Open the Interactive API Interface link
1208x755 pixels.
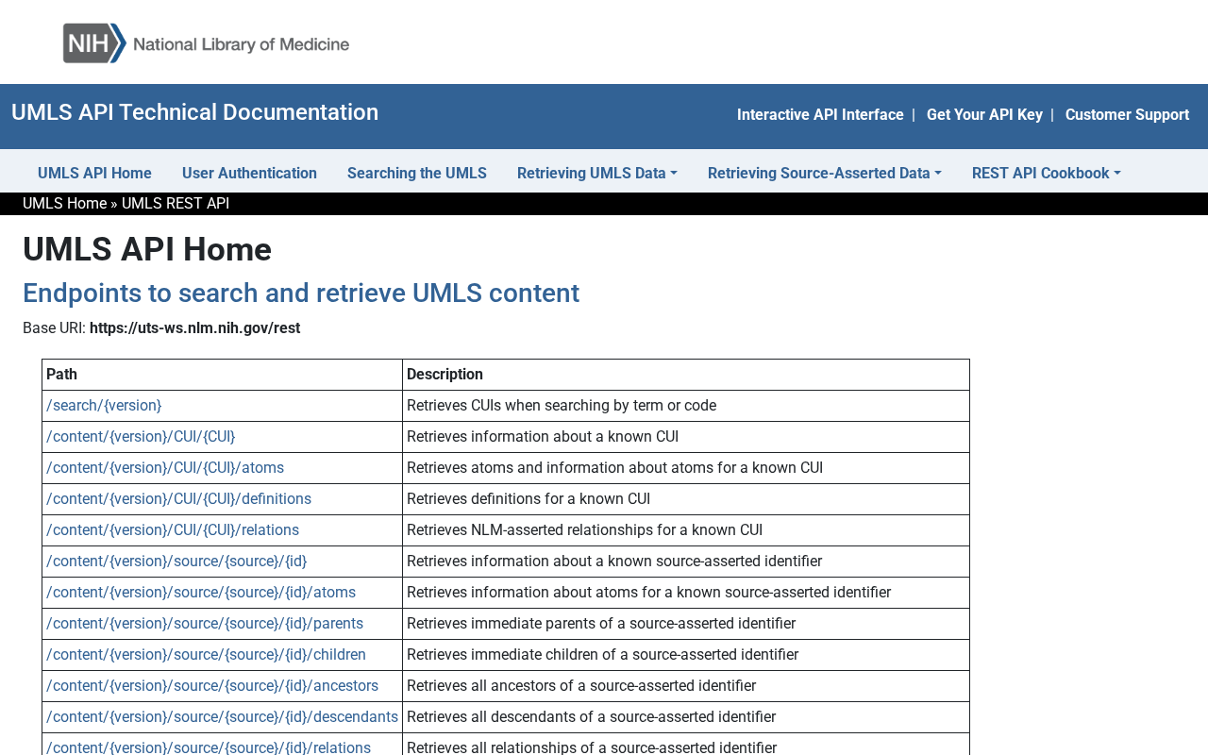[x=820, y=115]
